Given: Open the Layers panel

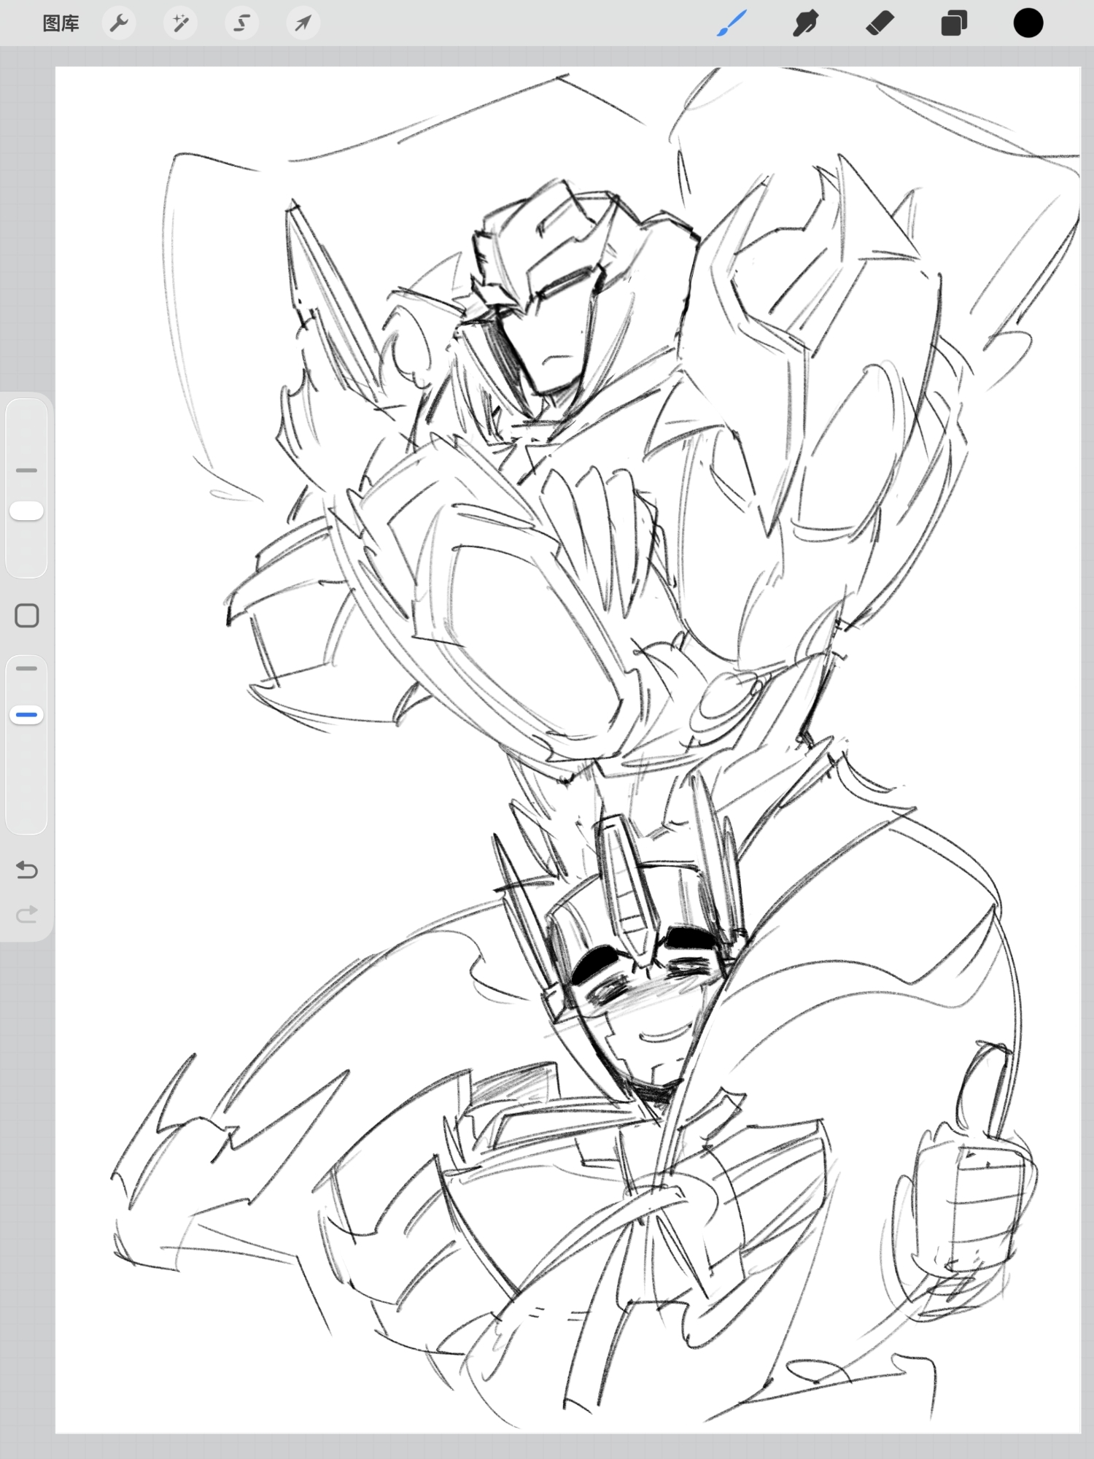Looking at the screenshot, I should (953, 23).
